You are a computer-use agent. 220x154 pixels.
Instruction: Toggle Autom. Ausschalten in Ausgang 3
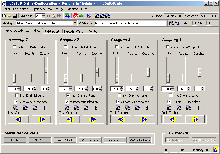tap(118, 102)
